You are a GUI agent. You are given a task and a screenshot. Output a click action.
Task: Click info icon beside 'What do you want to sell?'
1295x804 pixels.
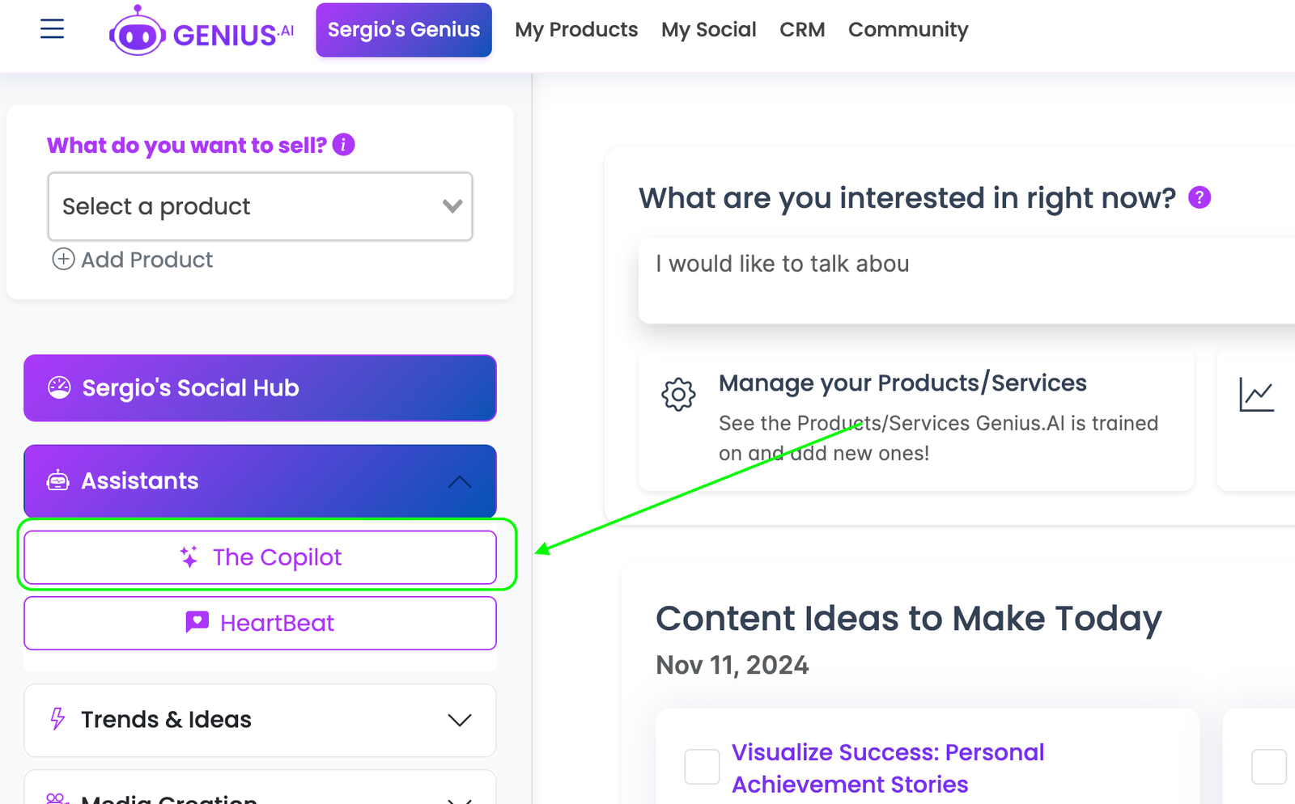[x=344, y=145]
